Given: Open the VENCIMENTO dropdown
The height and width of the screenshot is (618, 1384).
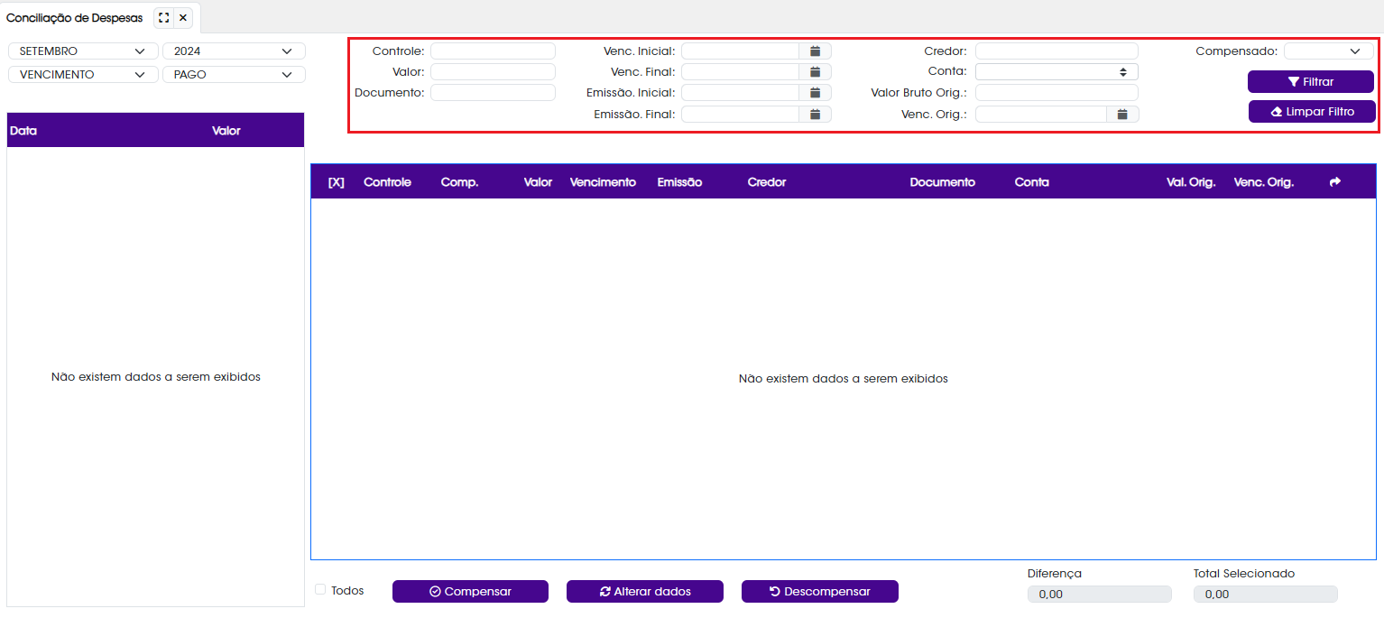Looking at the screenshot, I should 83,75.
